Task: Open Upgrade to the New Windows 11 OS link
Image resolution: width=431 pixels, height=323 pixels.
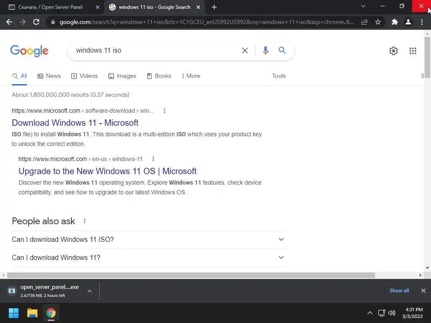Action: pos(107,171)
